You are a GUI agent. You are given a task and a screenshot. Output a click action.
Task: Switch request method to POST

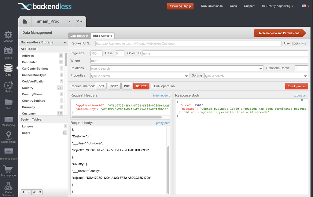point(114,86)
